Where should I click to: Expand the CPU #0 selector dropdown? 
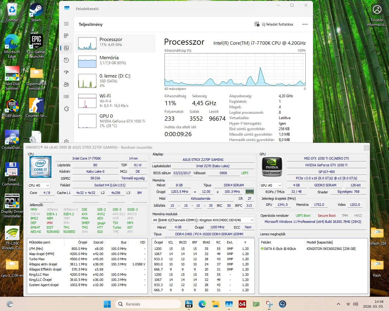click(39, 185)
